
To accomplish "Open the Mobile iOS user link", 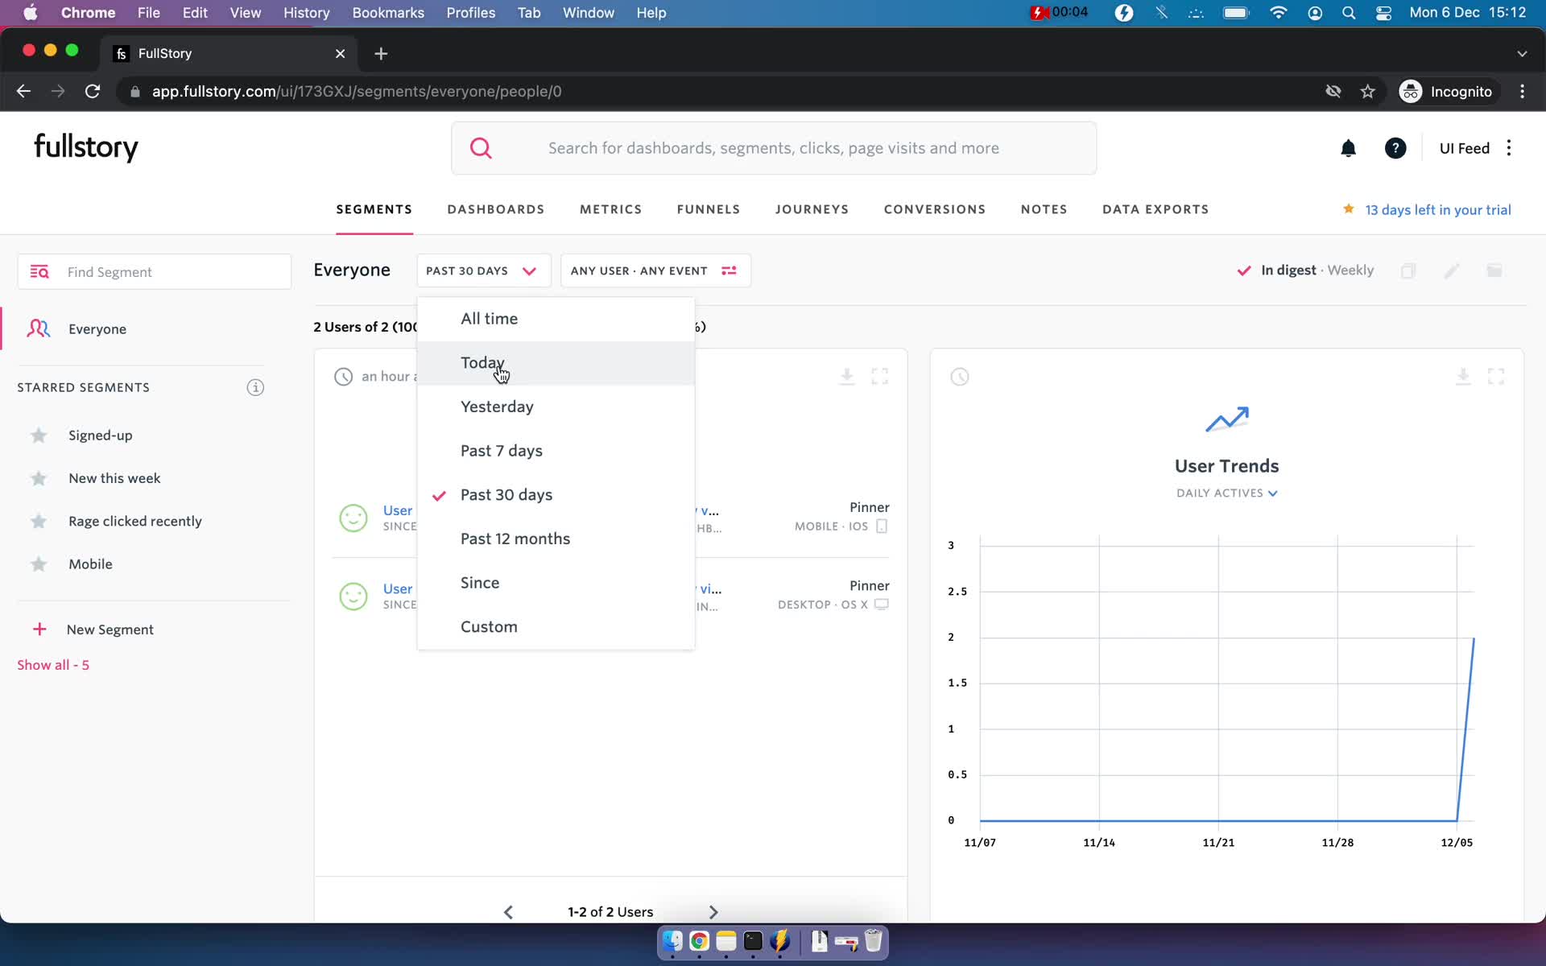I will click(398, 510).
